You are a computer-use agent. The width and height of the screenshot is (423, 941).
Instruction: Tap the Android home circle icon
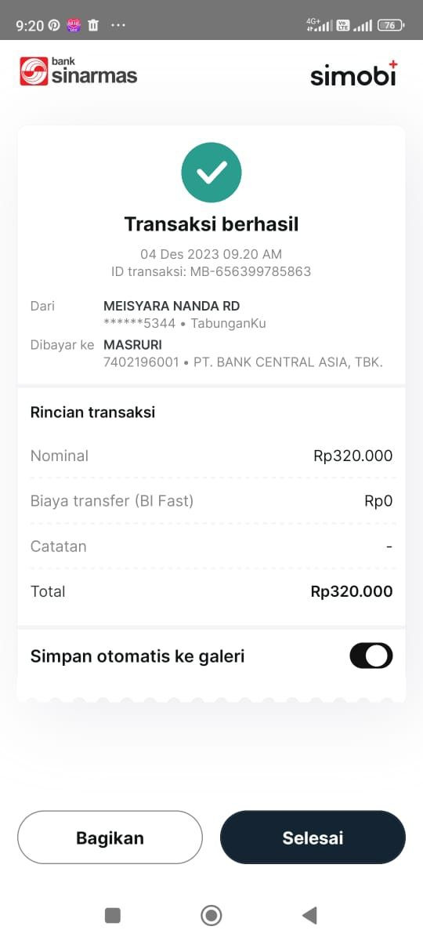click(x=211, y=915)
